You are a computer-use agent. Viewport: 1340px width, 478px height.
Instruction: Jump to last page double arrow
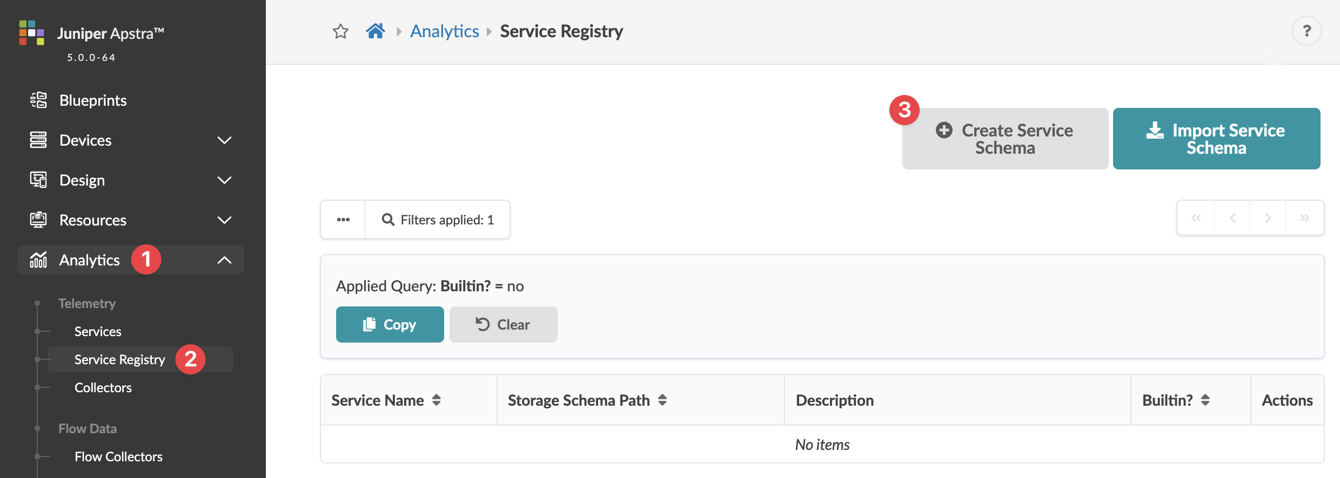(1304, 218)
